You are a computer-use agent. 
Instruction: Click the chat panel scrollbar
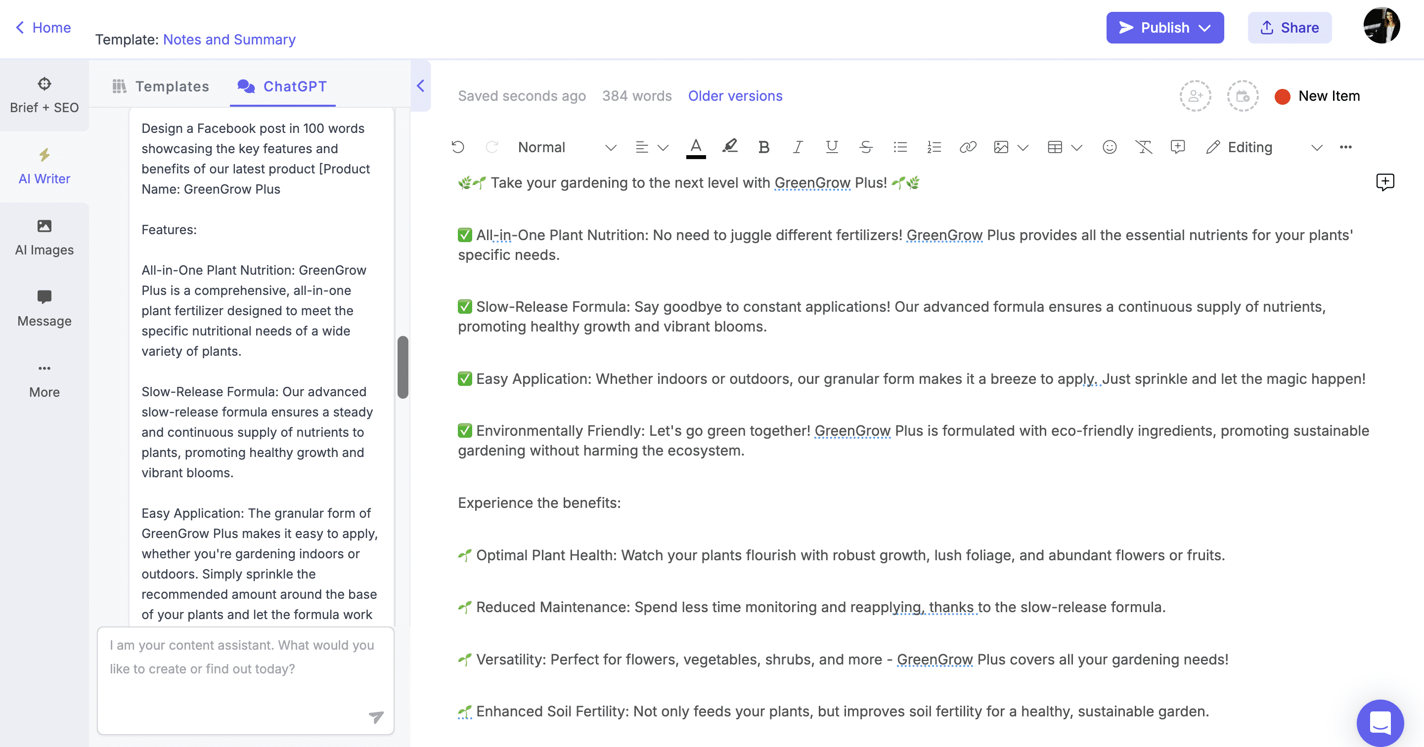click(403, 367)
